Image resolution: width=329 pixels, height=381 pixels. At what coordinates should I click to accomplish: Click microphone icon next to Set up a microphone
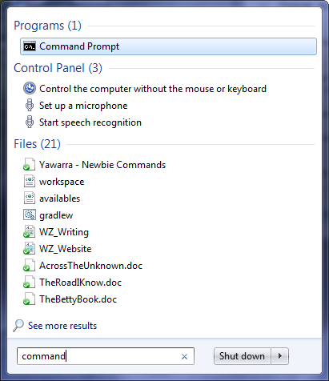tap(30, 105)
